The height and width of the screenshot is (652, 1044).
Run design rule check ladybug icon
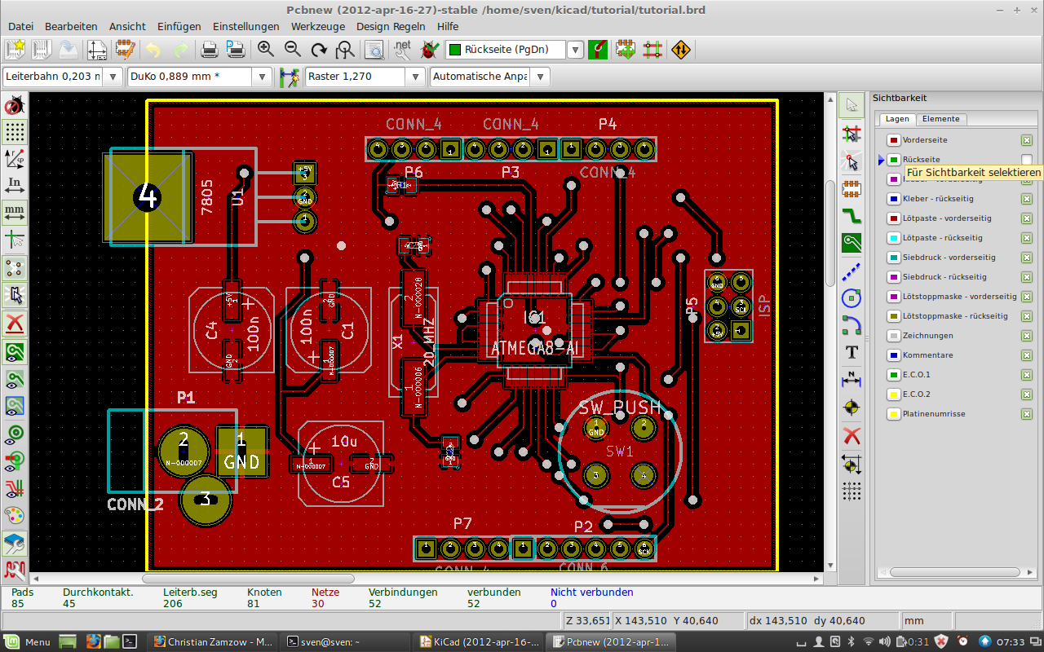click(x=429, y=50)
